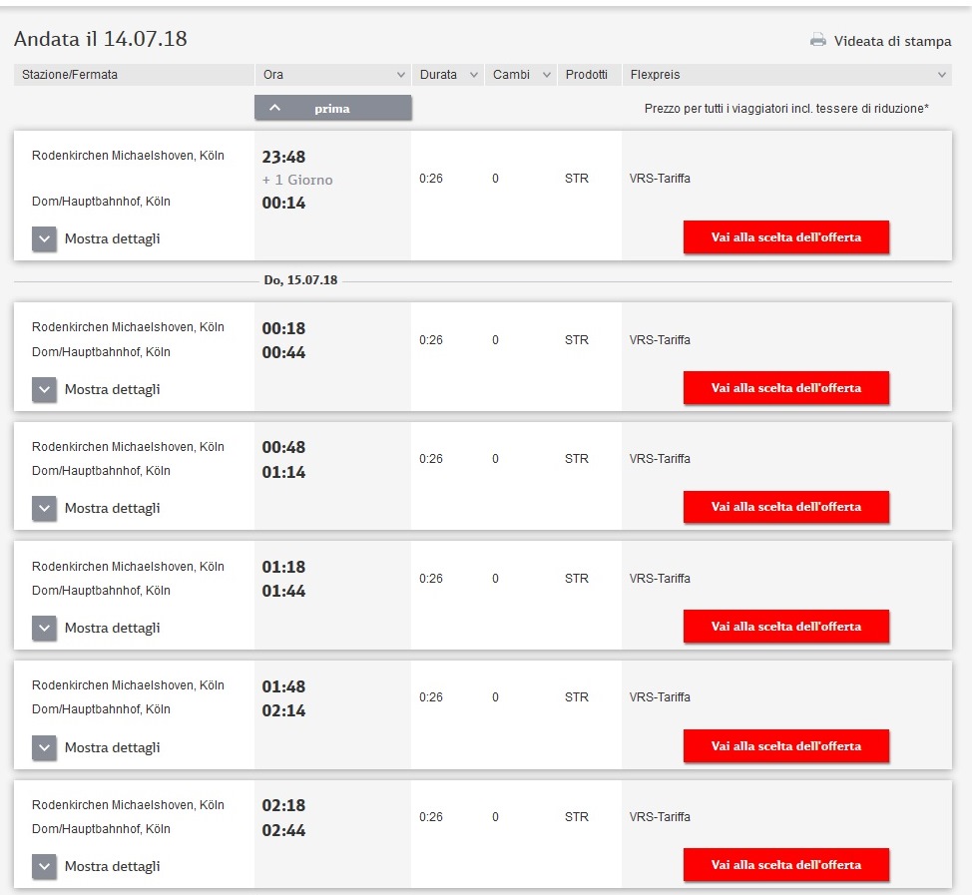
Task: Expand details chevron for the 00:48 departure
Action: [x=44, y=509]
